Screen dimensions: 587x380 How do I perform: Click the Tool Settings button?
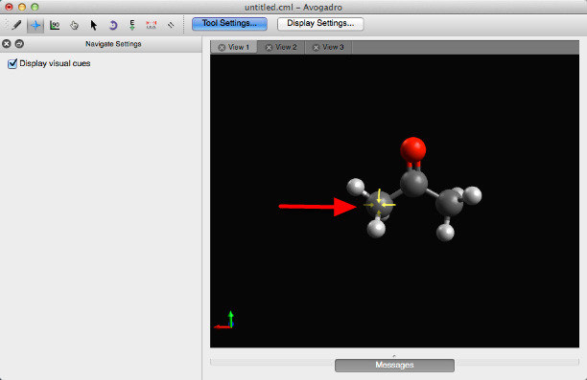point(229,24)
